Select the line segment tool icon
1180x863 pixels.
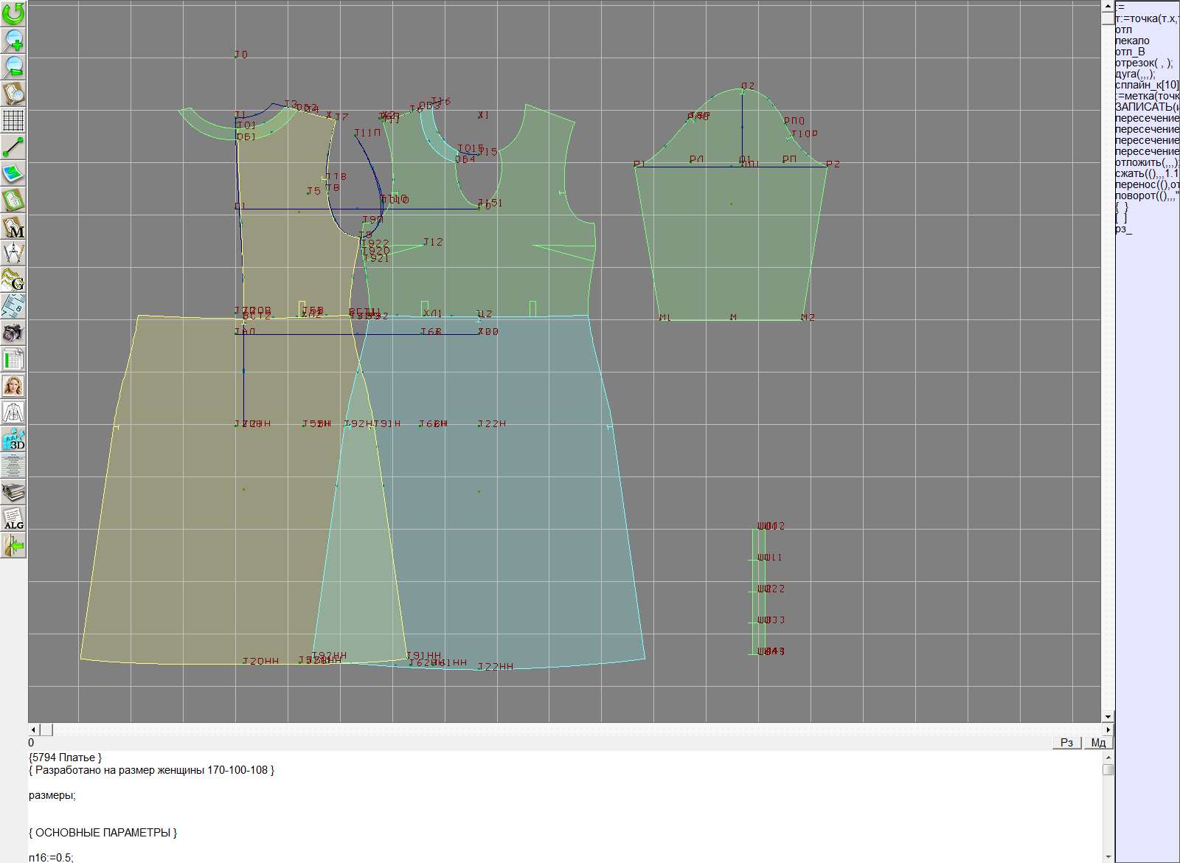(13, 147)
